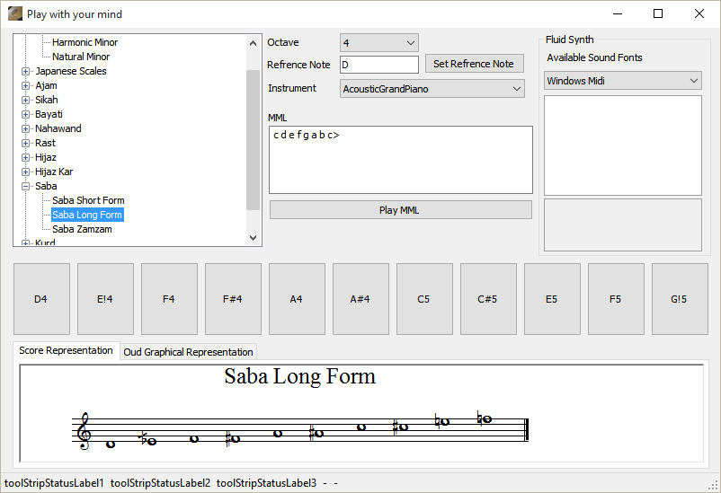Expand the Sikah scale group
The height and width of the screenshot is (493, 721).
[x=26, y=100]
